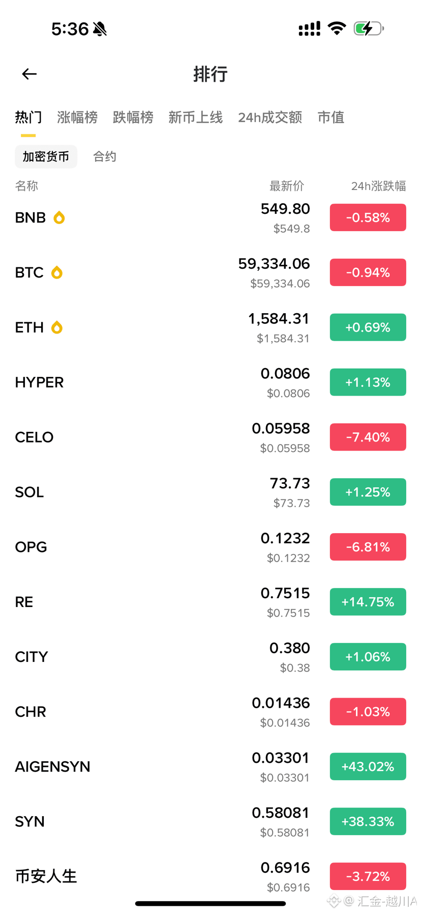The image size is (421, 914).
Task: Switch to the 合约 filter
Action: (105, 156)
